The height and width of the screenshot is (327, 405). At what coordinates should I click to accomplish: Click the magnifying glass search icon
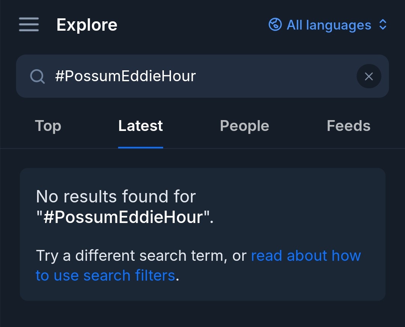pyautogui.click(x=37, y=76)
